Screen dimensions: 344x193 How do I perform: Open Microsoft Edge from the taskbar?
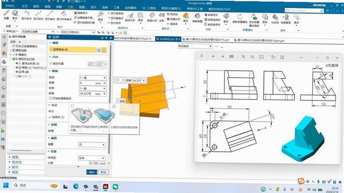tap(76, 186)
